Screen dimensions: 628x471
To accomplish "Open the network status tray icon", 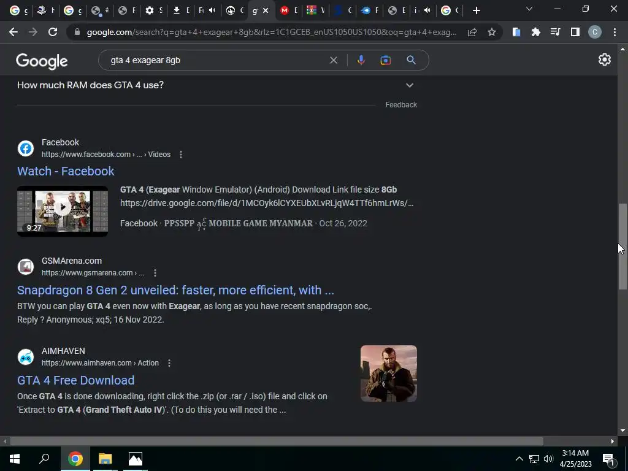I will (x=534, y=459).
